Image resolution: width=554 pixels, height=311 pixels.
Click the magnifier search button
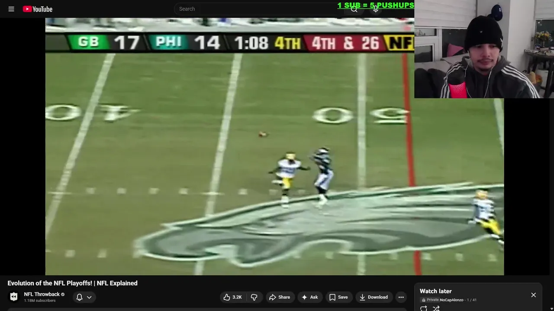pos(354,9)
